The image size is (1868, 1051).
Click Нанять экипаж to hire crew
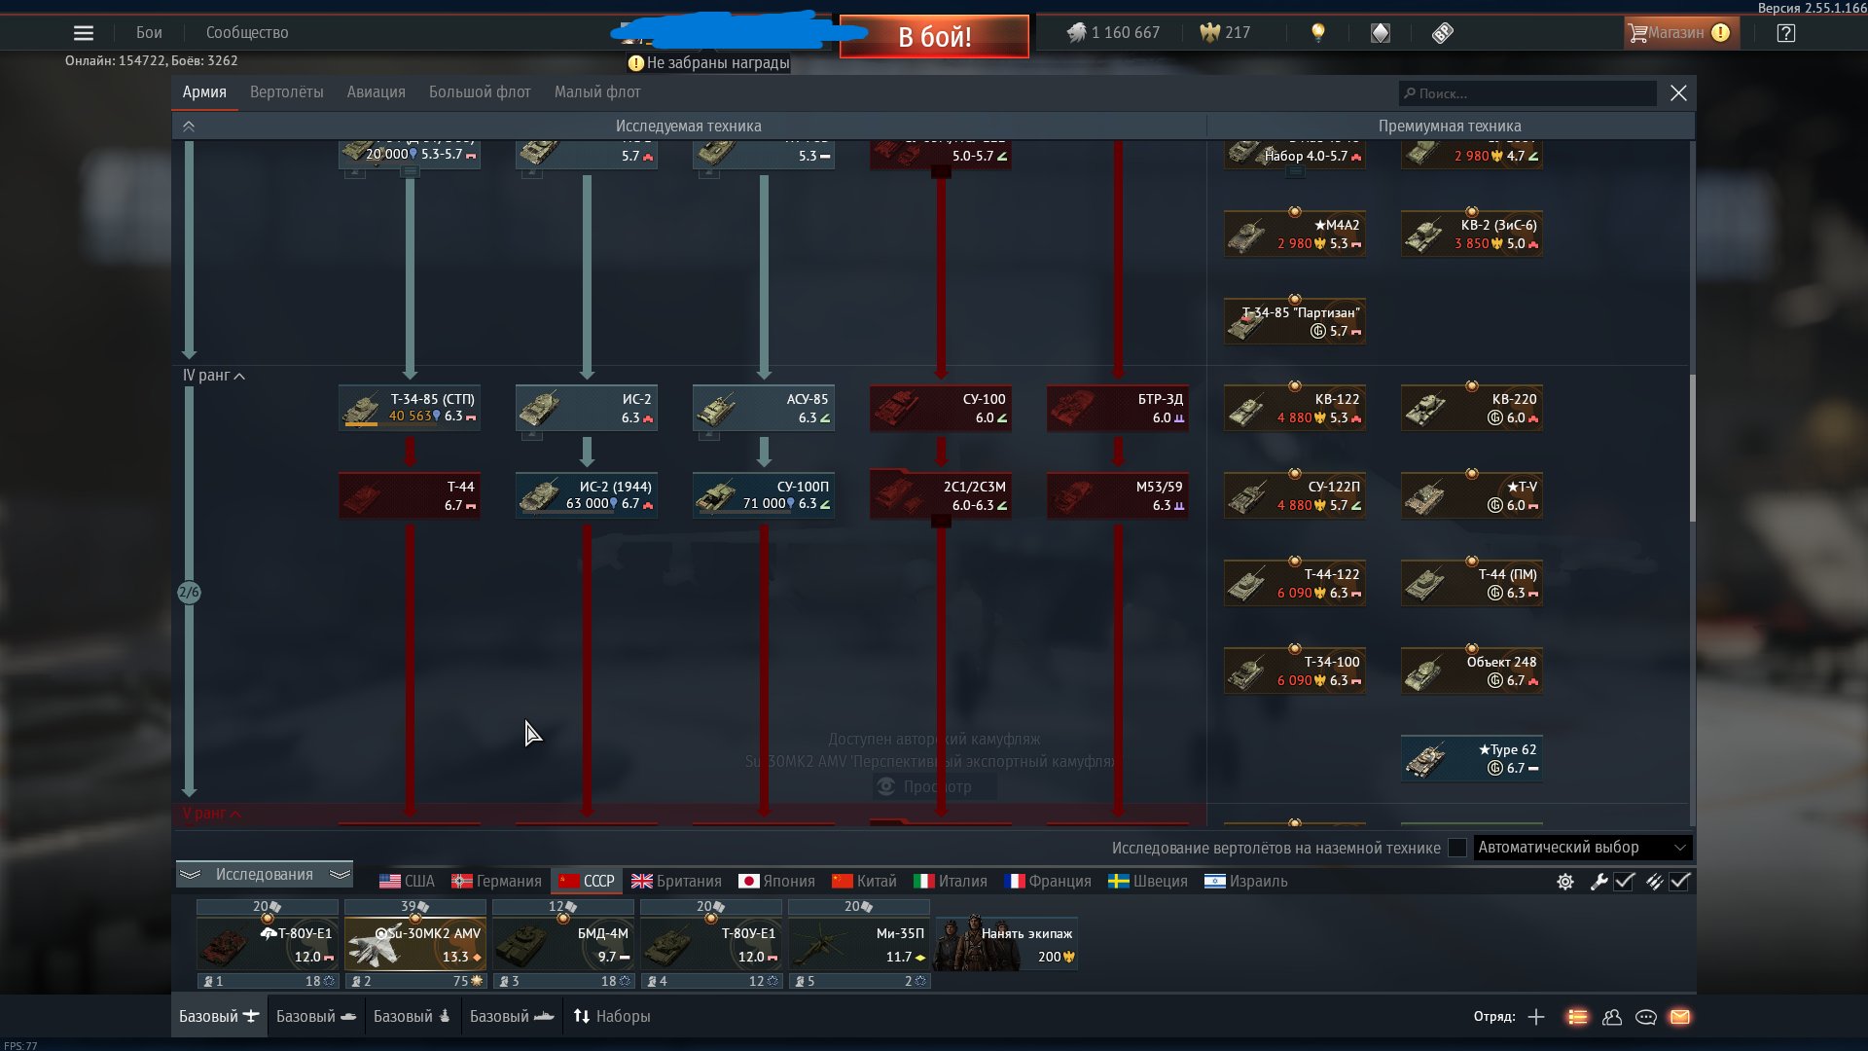(x=1006, y=944)
